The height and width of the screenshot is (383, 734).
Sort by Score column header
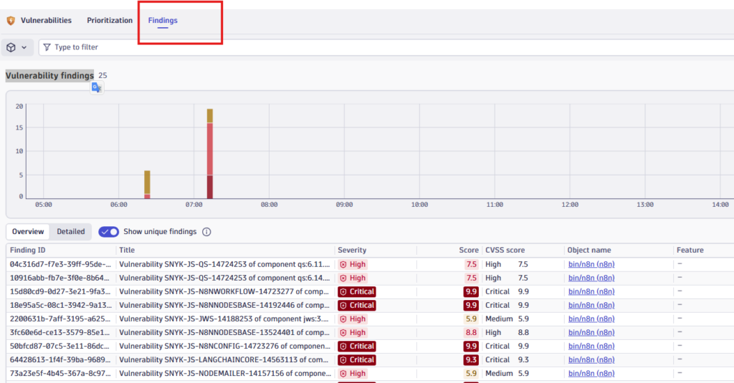tap(469, 251)
